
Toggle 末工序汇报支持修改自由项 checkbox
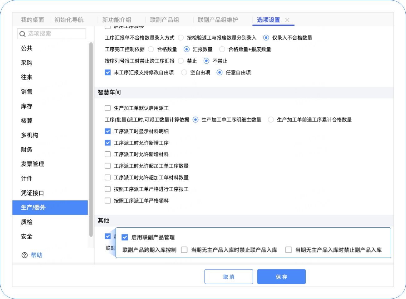(108, 72)
